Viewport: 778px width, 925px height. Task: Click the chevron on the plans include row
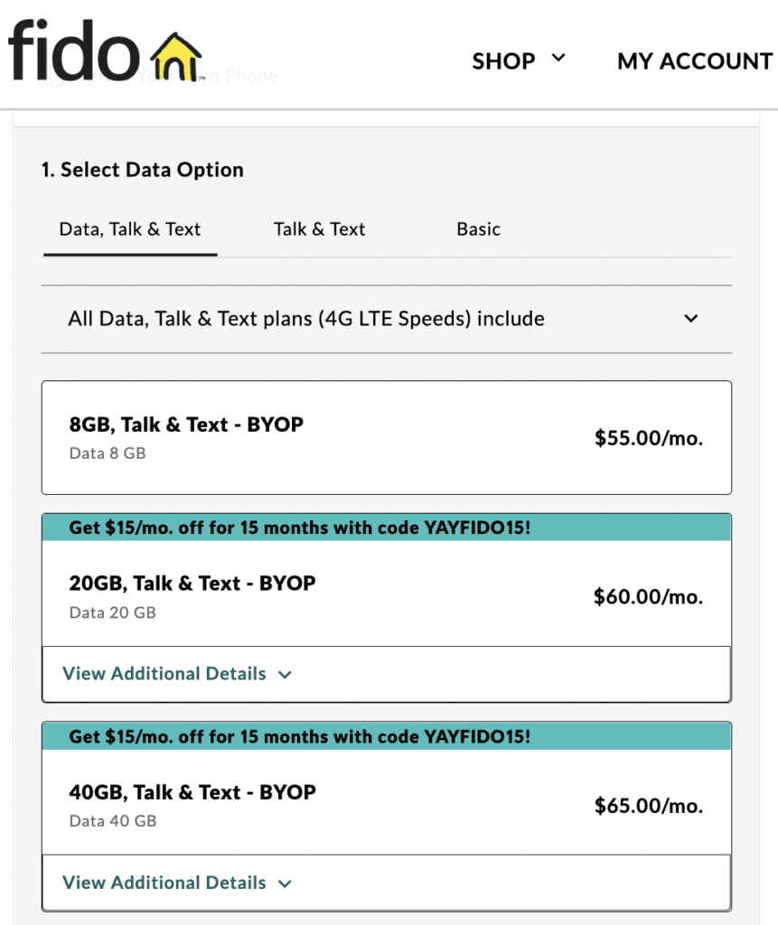(x=691, y=319)
